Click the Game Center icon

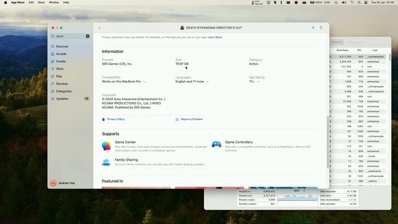click(x=106, y=146)
